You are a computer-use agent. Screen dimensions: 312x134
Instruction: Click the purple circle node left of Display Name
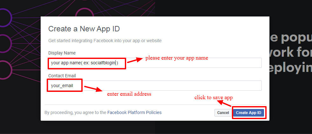pyautogui.click(x=4, y=42)
